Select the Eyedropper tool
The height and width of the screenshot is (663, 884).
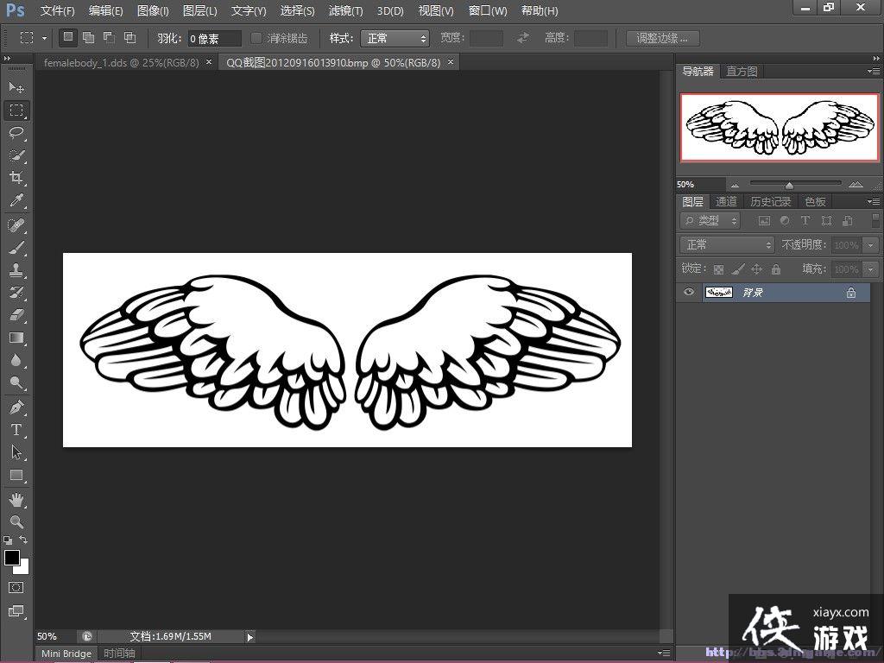tap(16, 201)
